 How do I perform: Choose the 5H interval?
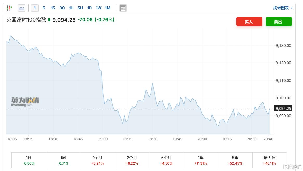[x=80, y=8]
